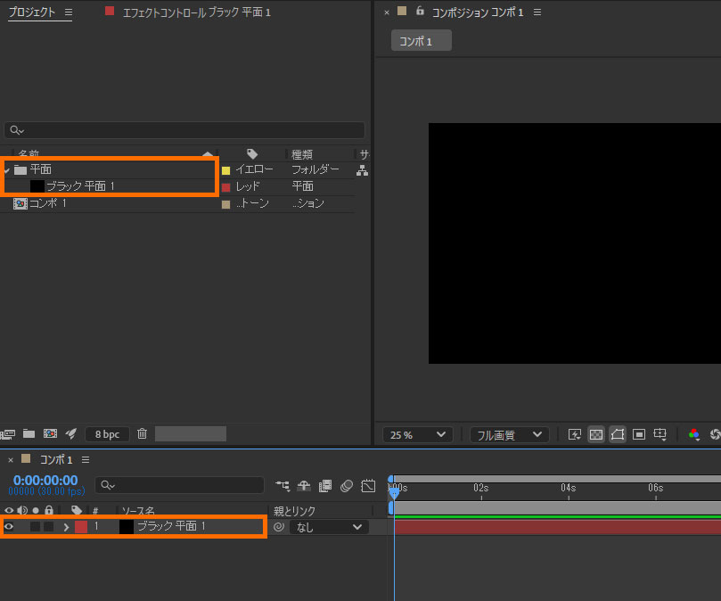The image size is (721, 601).
Task: Open the プロジェクト panel menu
Action: [69, 12]
